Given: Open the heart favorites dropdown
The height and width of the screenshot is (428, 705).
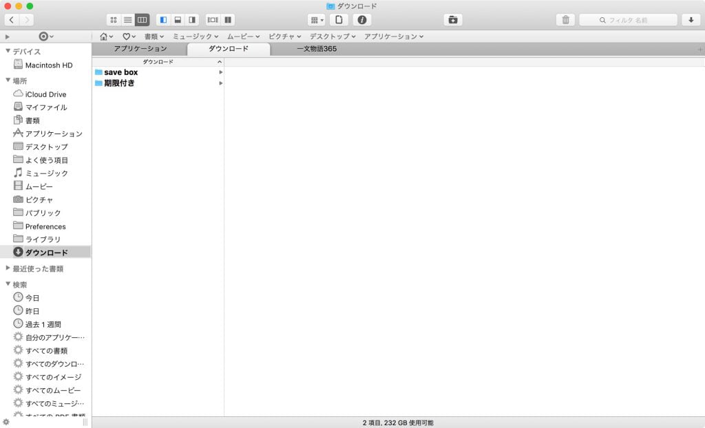Looking at the screenshot, I should coord(129,36).
